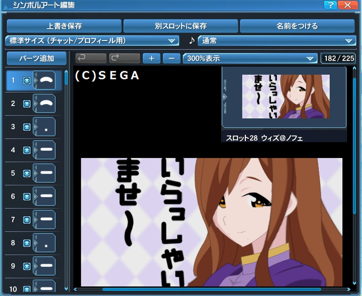Open the 300%表示 zoom dropdown
The height and width of the screenshot is (296, 362).
point(250,58)
